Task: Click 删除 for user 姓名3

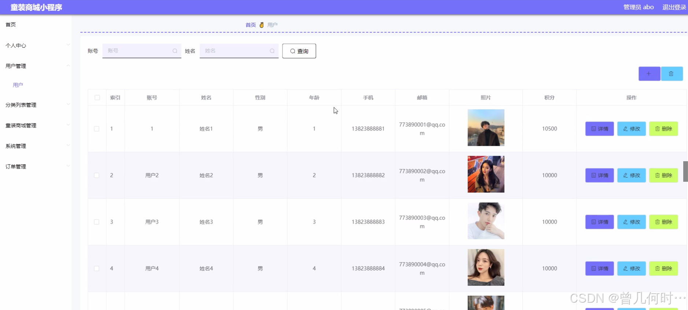Action: [x=663, y=222]
